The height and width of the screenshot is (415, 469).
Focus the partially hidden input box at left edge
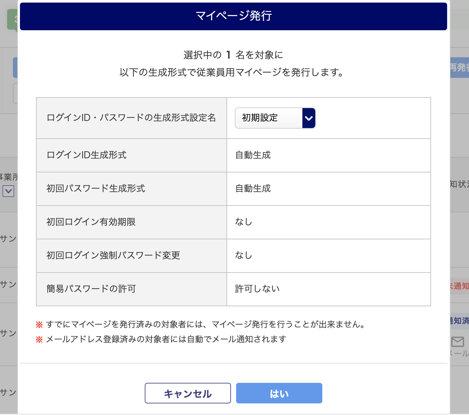pyautogui.click(x=15, y=93)
